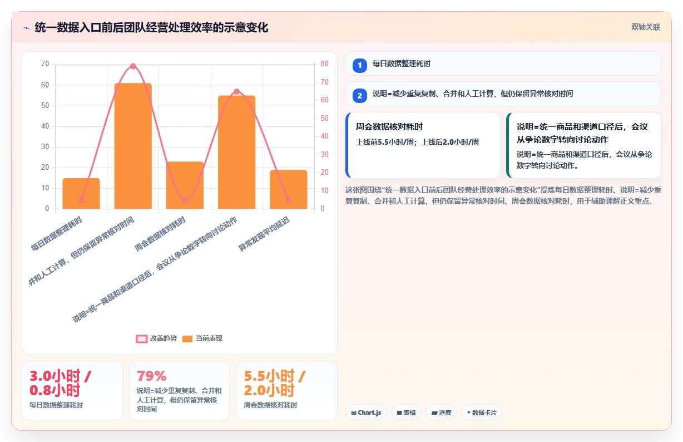Image resolution: width=683 pixels, height=442 pixels.
Task: Click the orange bar for 异常发现平均延迟
Action: 289,189
